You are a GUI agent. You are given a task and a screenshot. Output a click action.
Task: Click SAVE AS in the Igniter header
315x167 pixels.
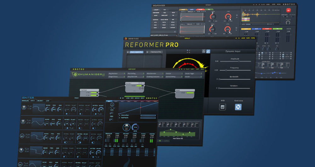click(137, 98)
